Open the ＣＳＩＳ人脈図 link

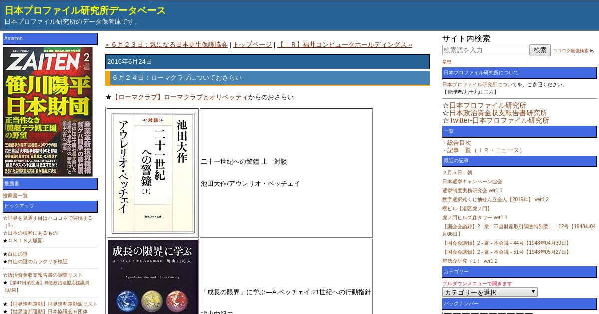click(x=25, y=241)
